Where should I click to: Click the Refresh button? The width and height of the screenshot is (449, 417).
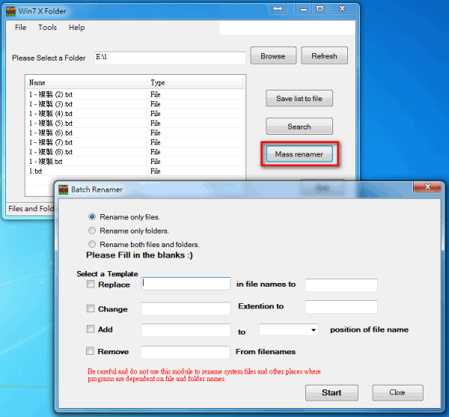[325, 56]
